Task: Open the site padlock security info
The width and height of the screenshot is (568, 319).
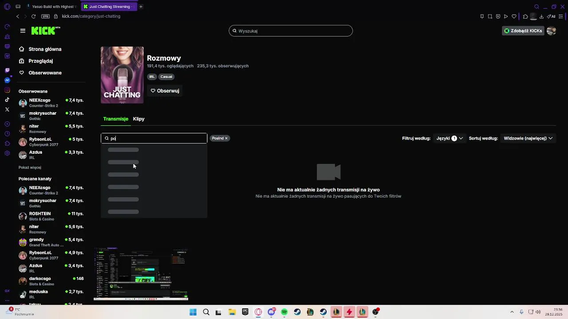Action: 55,16
